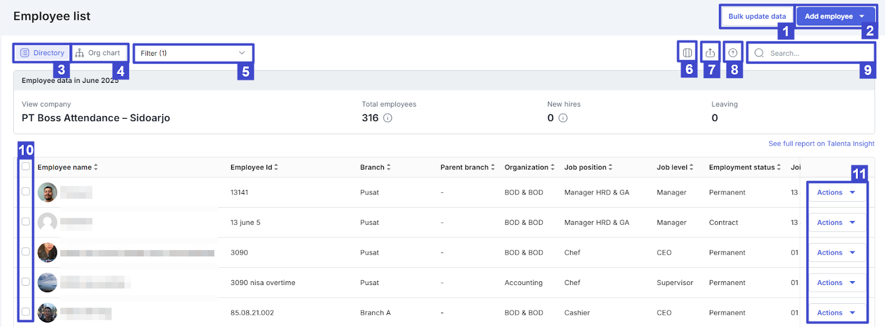This screenshot has width=885, height=327.
Task: Open the Add employee dropdown arrow
Action: (862, 17)
